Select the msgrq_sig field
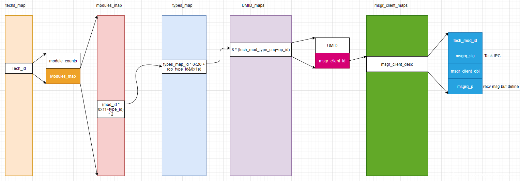The width and height of the screenshot is (520, 181). tap(465, 56)
